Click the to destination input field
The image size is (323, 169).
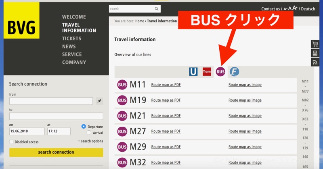click(x=56, y=116)
